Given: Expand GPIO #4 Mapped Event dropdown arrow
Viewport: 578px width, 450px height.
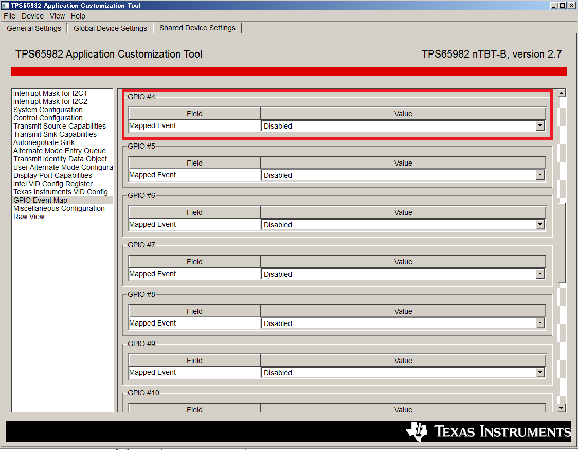Looking at the screenshot, I should coord(540,125).
